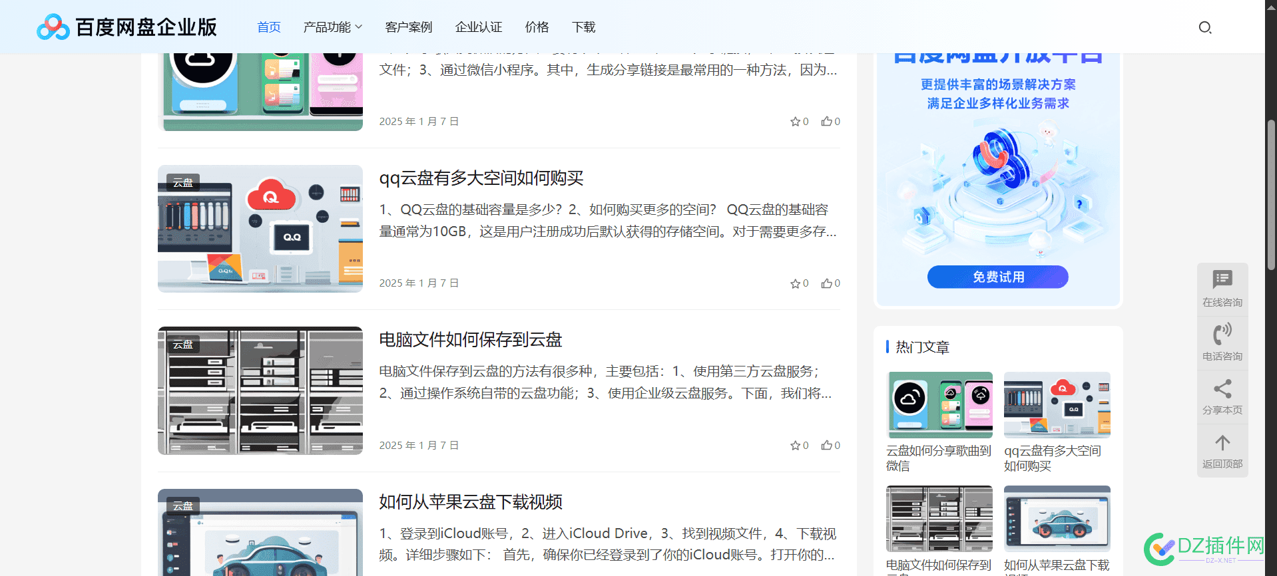Viewport: 1277px width, 576px height.
Task: Open the server racks thumbnail for 电脑文件 article
Action: click(x=260, y=390)
